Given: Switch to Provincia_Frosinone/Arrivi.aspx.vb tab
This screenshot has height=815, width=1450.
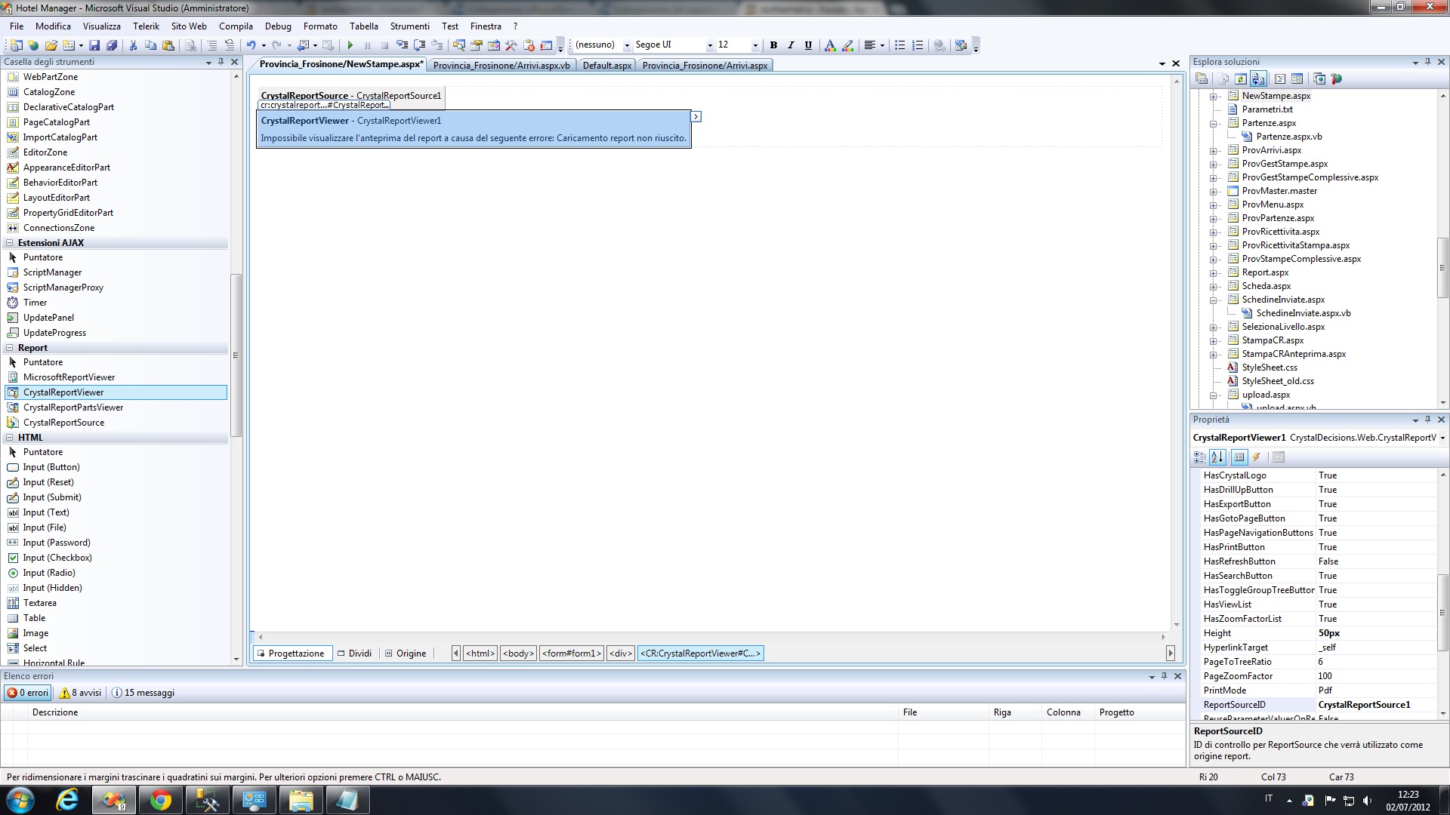Looking at the screenshot, I should tap(501, 66).
